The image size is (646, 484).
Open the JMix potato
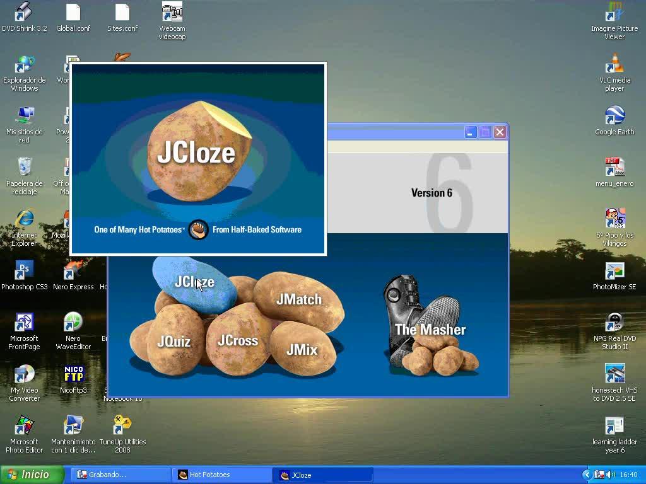302,350
